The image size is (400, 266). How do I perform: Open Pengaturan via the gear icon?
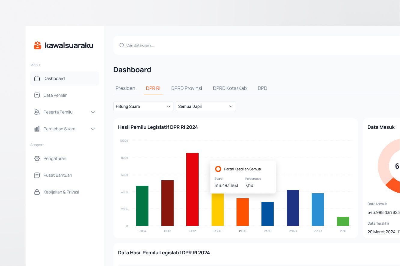(37, 158)
